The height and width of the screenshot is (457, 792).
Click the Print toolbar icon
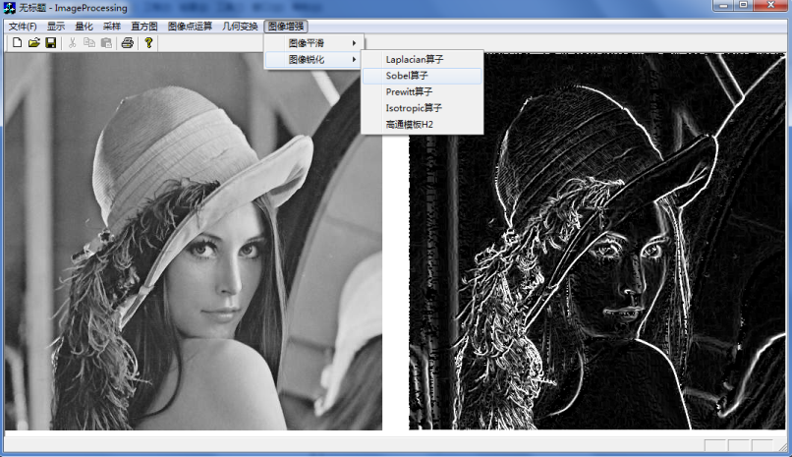click(128, 43)
